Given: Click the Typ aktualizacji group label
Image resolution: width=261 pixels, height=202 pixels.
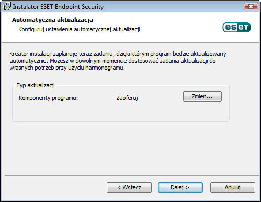Looking at the screenshot, I should tap(36, 85).
